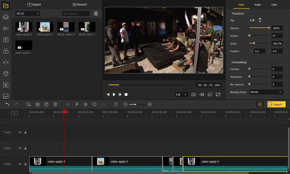Click the Redo arrow in the toolbar
Screen dimensions: 290x174
(x=16, y=105)
